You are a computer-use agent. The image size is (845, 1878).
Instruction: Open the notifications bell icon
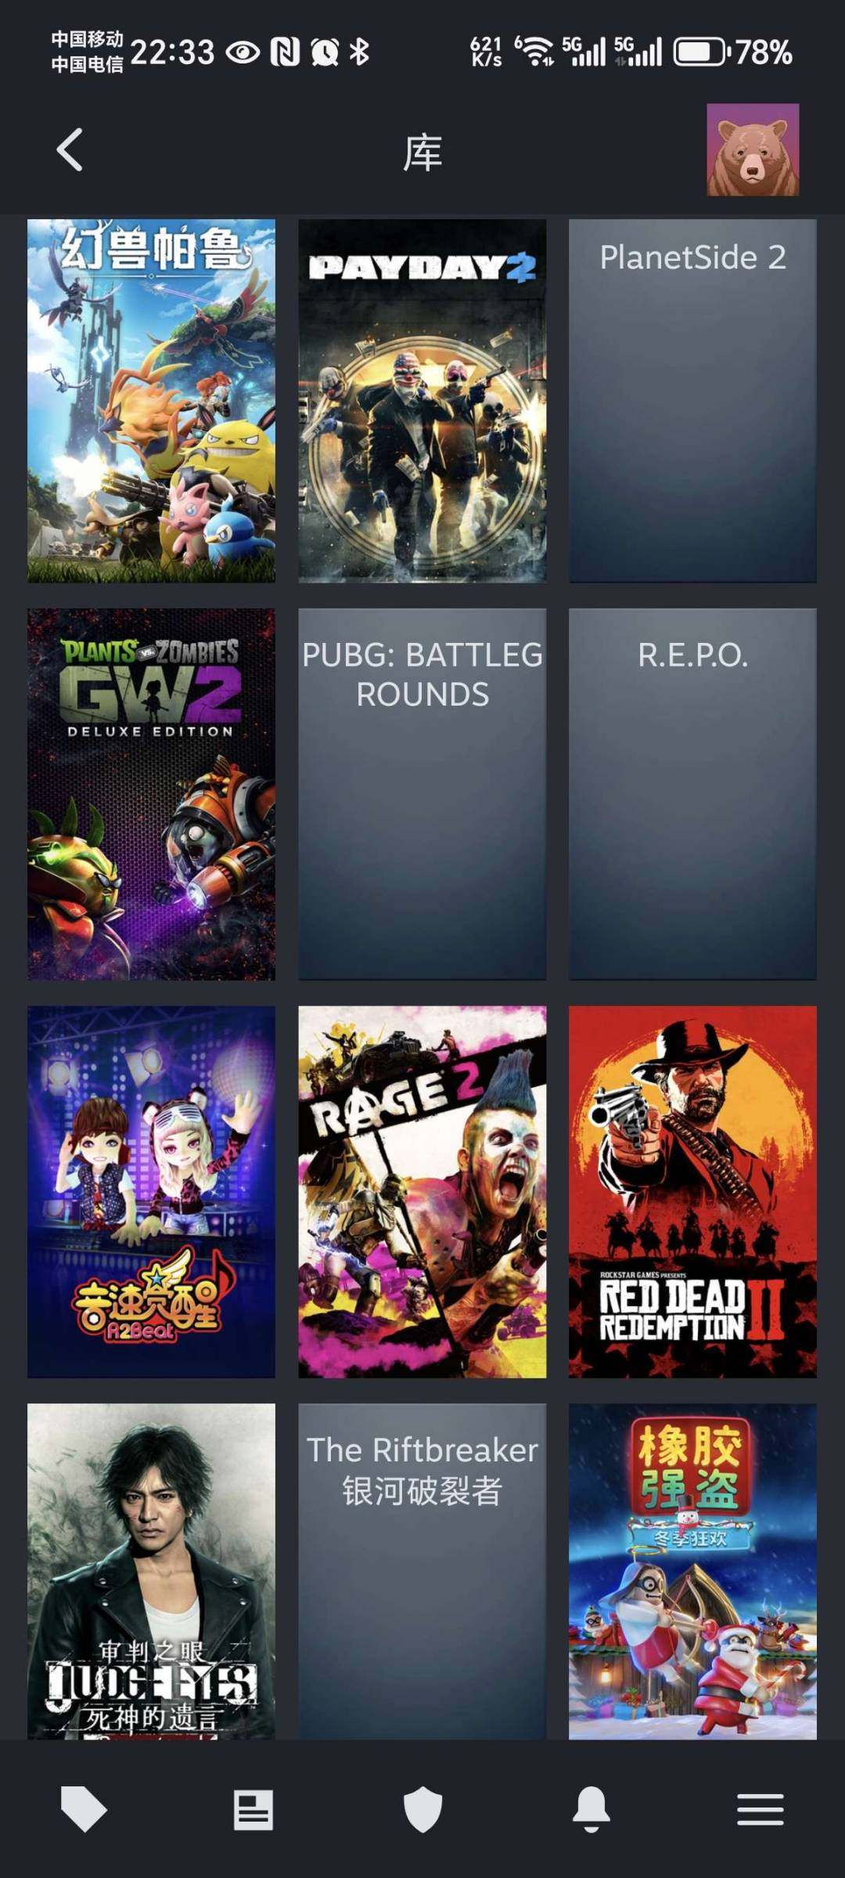(x=591, y=1809)
